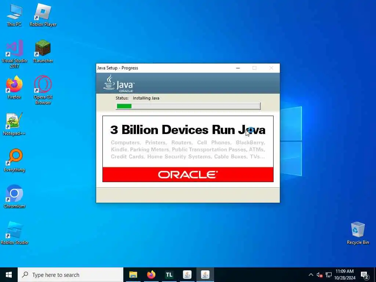
Task: Select active Java Setup taskbar icon
Action: (205, 275)
